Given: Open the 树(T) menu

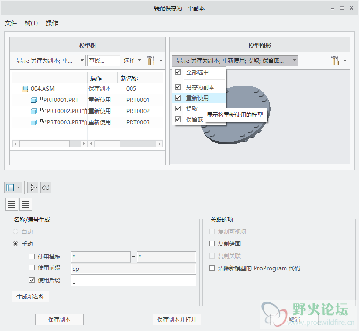Looking at the screenshot, I should pyautogui.click(x=31, y=23).
